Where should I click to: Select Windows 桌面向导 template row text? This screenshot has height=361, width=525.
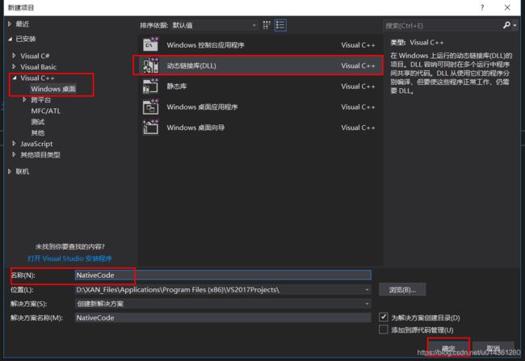pyautogui.click(x=195, y=128)
